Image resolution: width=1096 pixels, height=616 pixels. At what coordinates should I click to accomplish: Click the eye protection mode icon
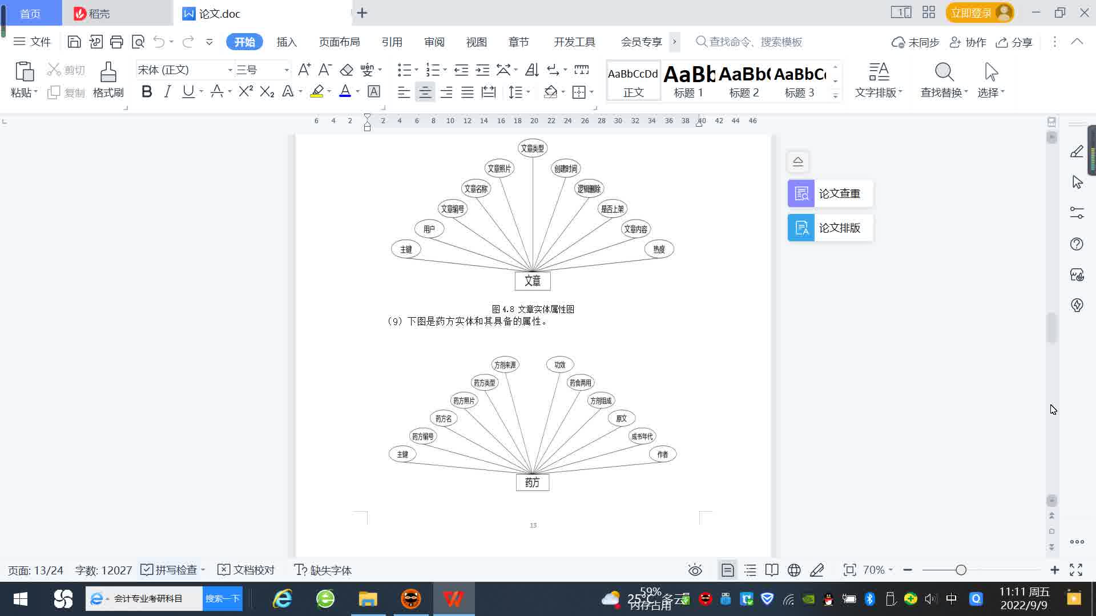[695, 570]
